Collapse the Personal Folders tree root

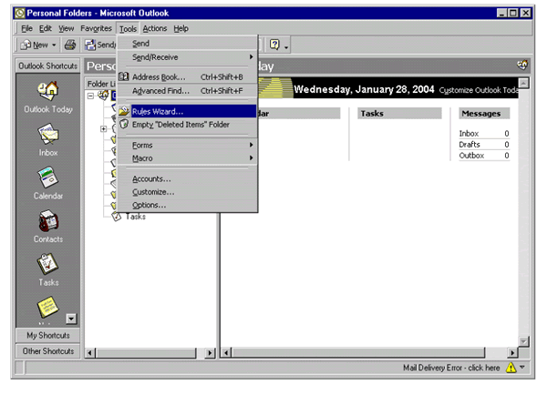(x=90, y=96)
